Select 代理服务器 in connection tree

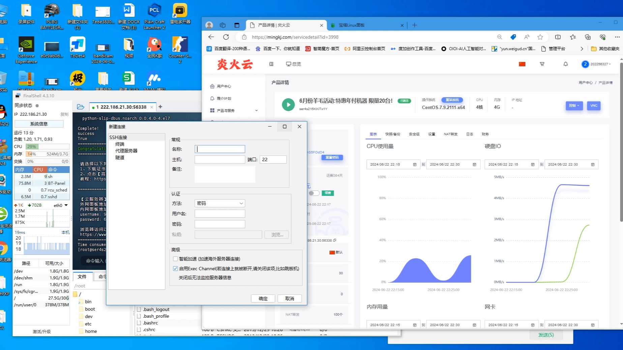coord(126,151)
